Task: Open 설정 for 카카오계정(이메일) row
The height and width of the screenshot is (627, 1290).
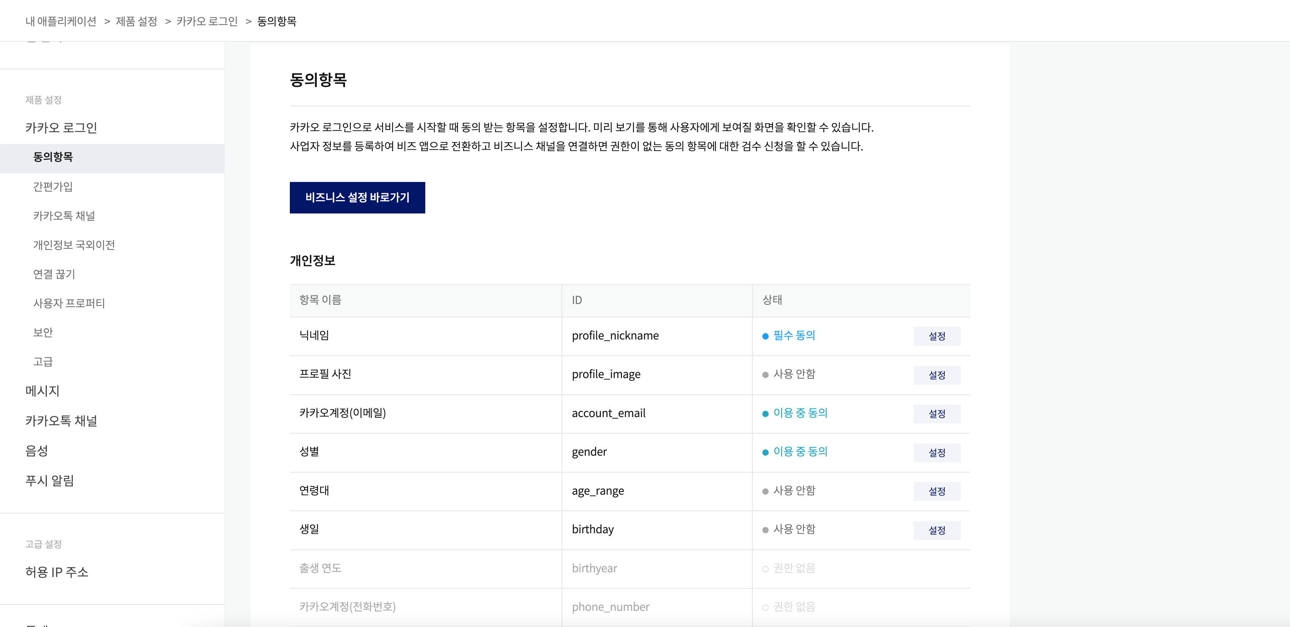Action: (x=936, y=414)
